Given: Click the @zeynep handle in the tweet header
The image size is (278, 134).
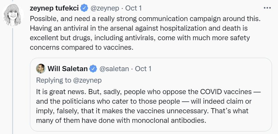Looking at the screenshot, I should (106, 8).
